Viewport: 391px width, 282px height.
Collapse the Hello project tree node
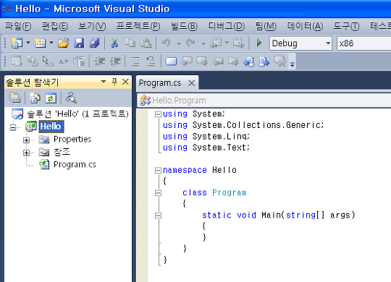click(x=13, y=127)
